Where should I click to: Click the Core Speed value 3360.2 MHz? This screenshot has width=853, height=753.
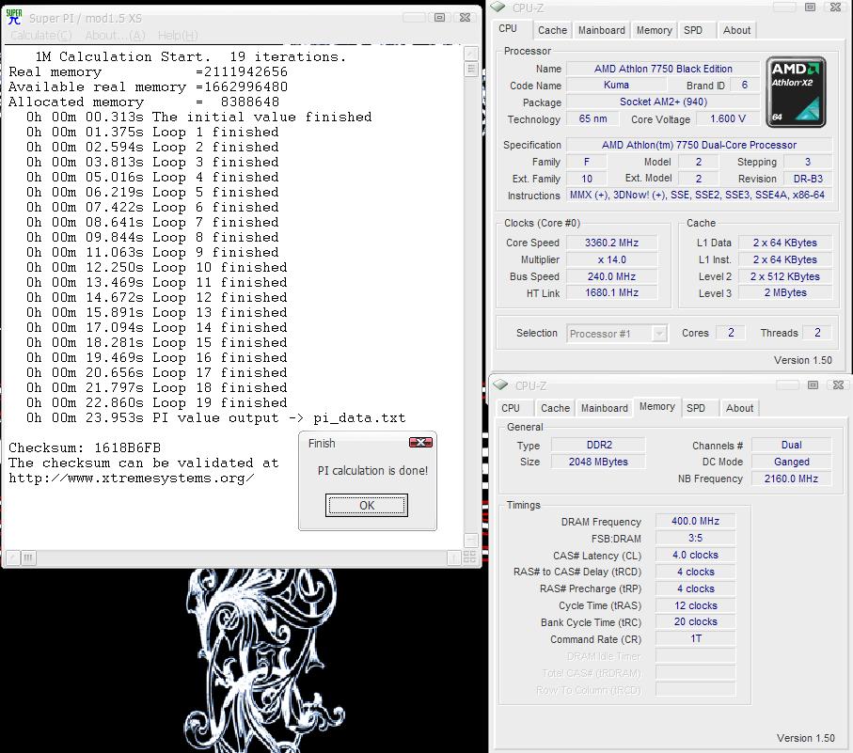coord(612,243)
